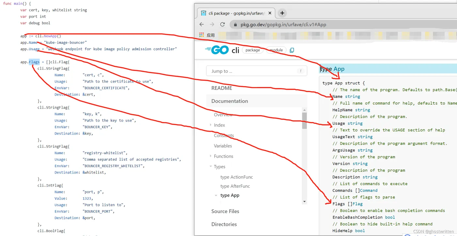Click the 'cli' package title

pos(235,50)
